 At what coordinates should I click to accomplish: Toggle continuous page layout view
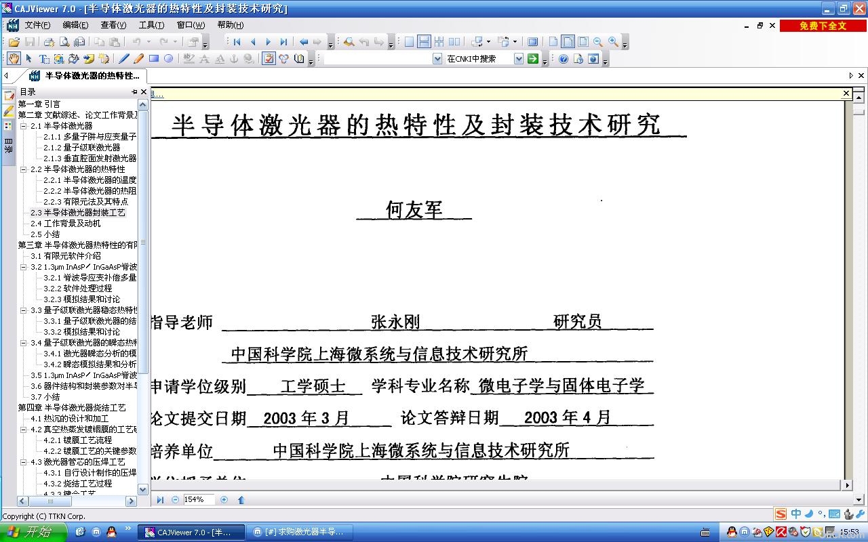click(x=424, y=41)
